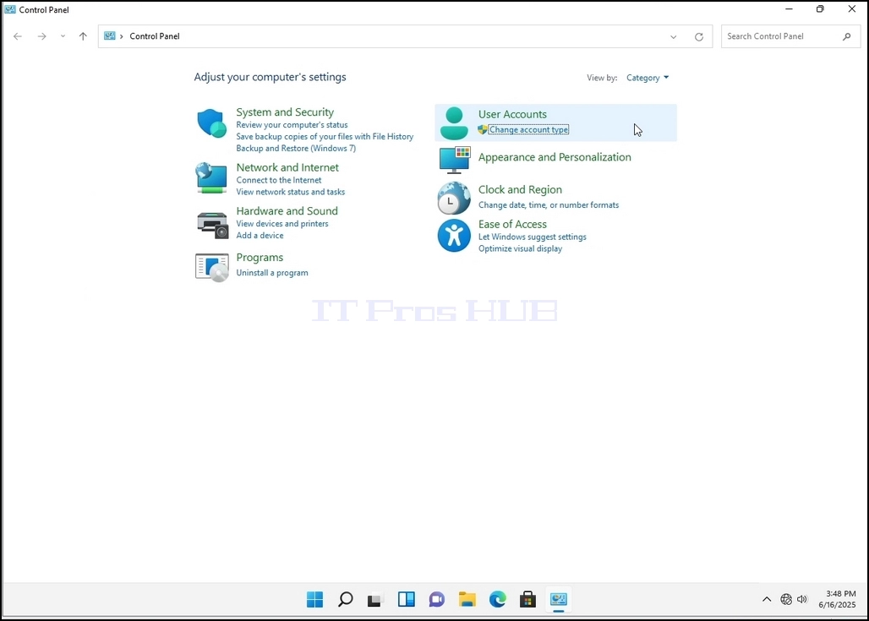869x621 pixels.
Task: Click the Programs heading
Action: click(x=260, y=258)
